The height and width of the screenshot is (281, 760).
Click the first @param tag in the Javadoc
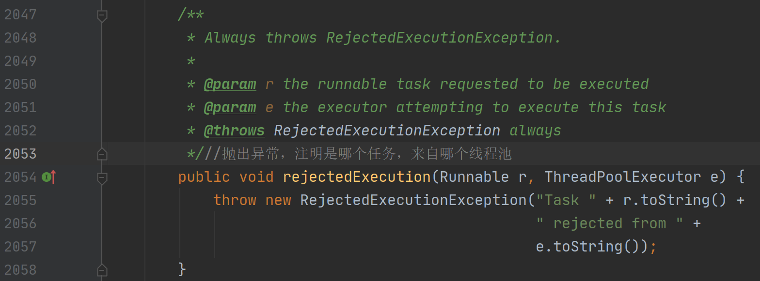click(230, 84)
